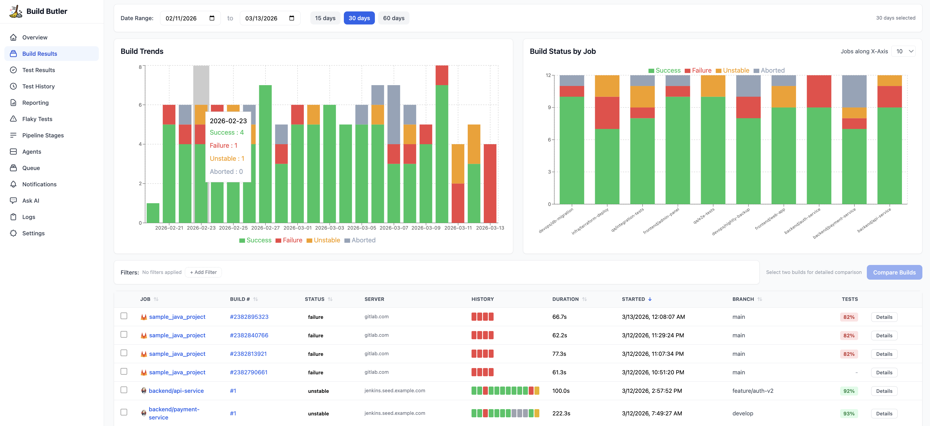This screenshot has width=930, height=426.
Task: Open Ask AI chat icon
Action: (13, 200)
